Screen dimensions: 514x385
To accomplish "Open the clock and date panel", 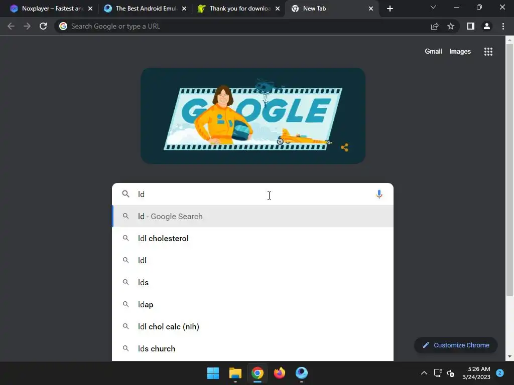I will click(476, 373).
